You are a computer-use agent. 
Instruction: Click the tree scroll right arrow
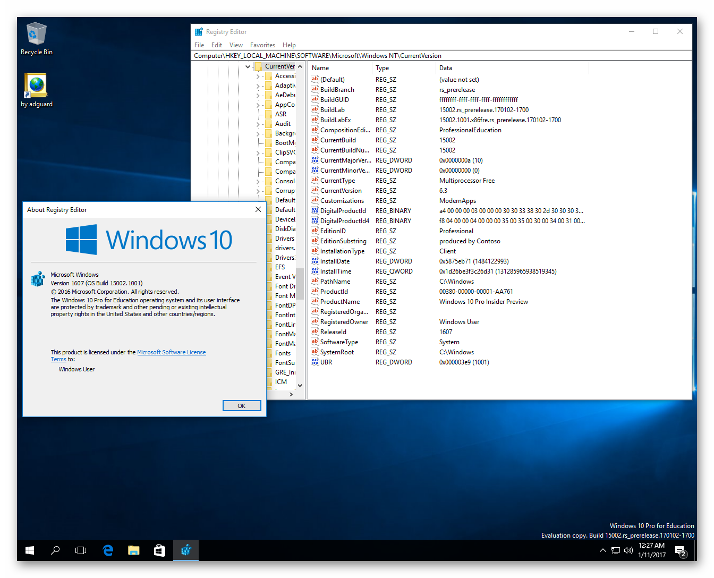click(291, 394)
